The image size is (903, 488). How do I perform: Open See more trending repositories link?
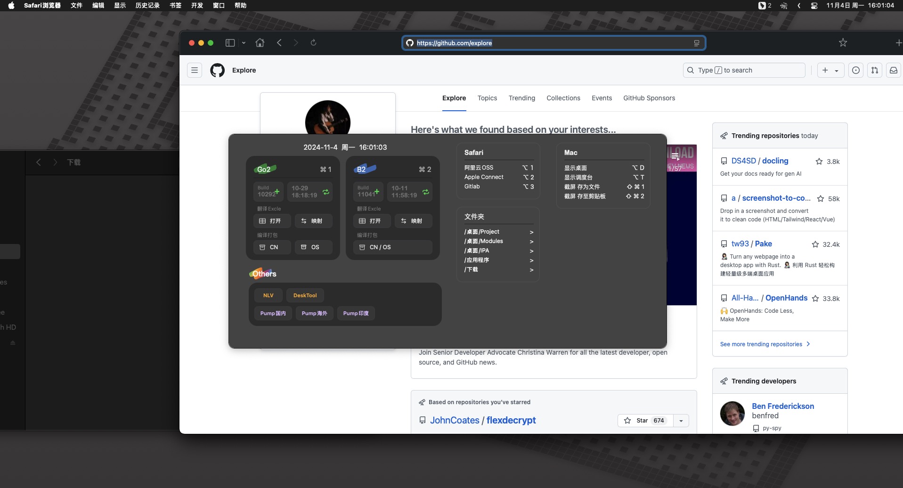pyautogui.click(x=765, y=344)
